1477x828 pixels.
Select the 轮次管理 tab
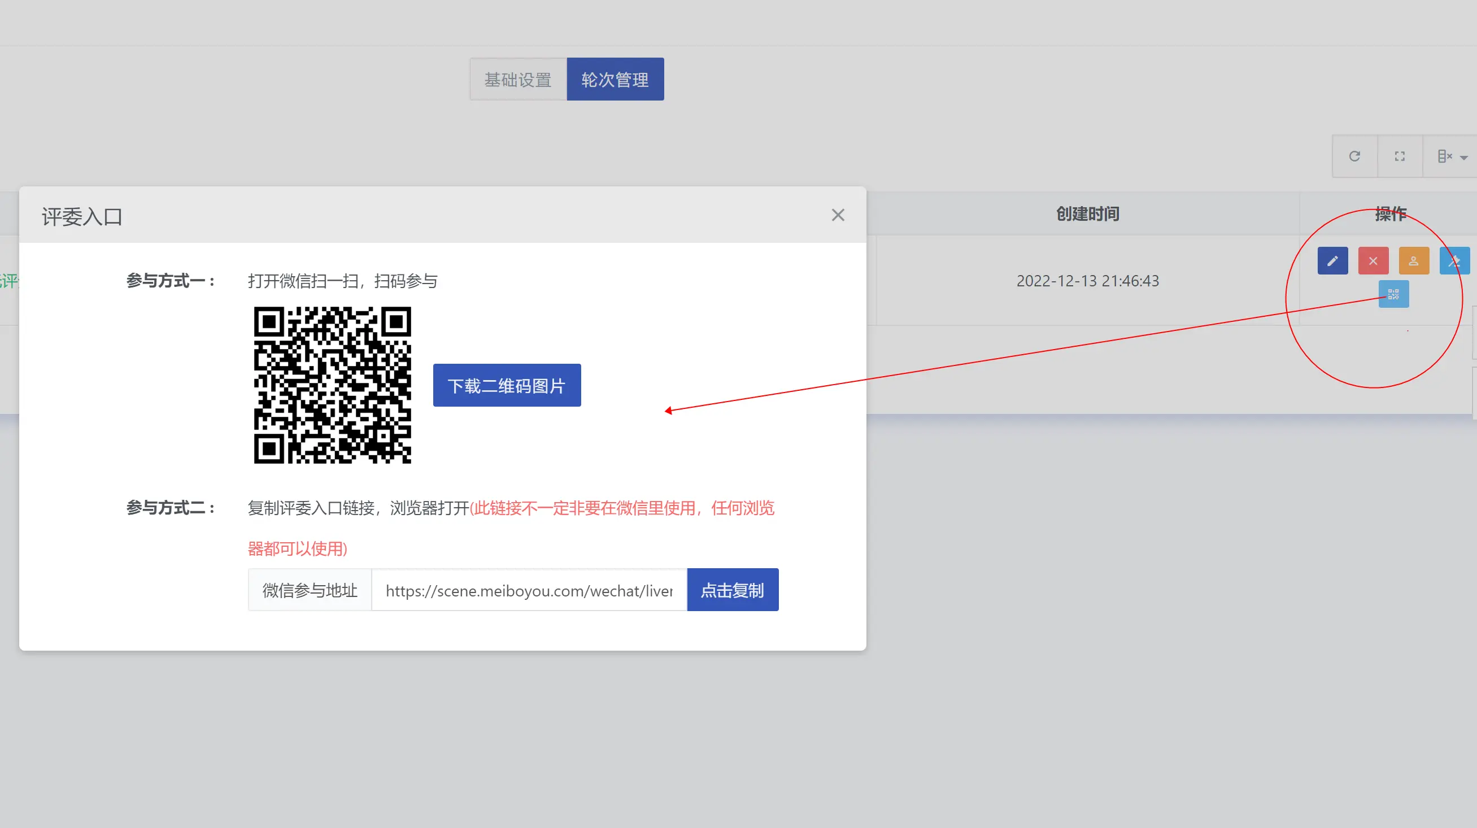(x=615, y=79)
